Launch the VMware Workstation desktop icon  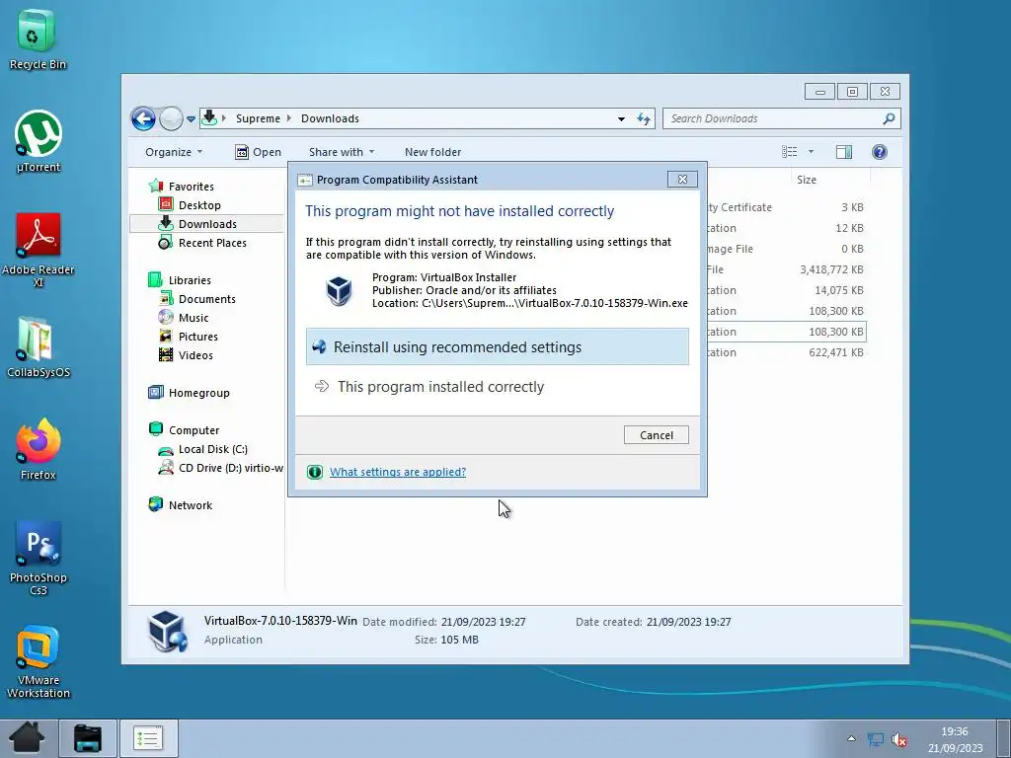tap(39, 661)
